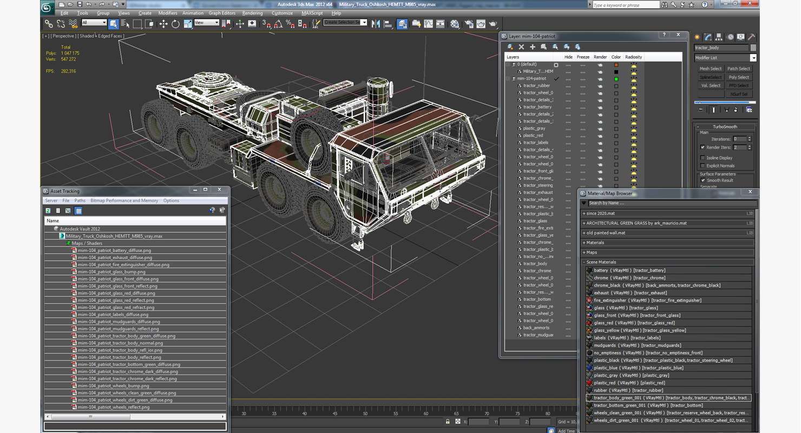Delete highlighted layer in Layer dialog
The image size is (801, 433).
pyautogui.click(x=521, y=47)
